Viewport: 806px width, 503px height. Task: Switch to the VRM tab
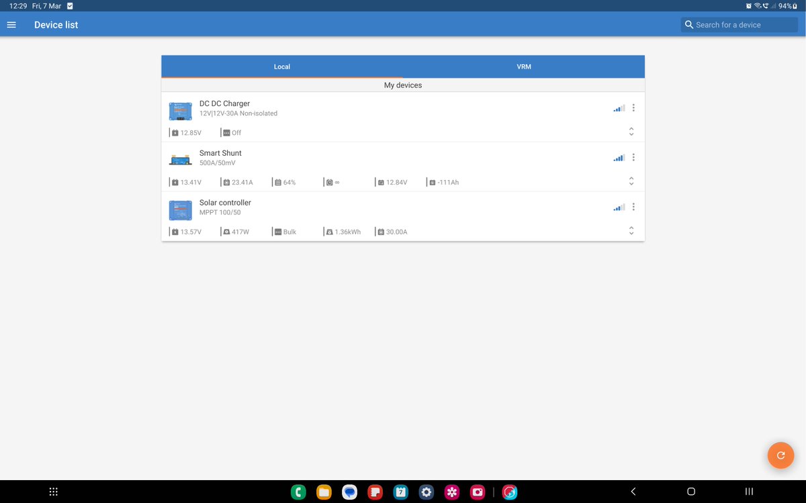[524, 66]
